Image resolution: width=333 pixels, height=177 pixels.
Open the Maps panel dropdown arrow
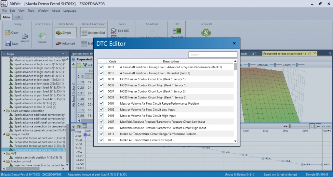63,54
